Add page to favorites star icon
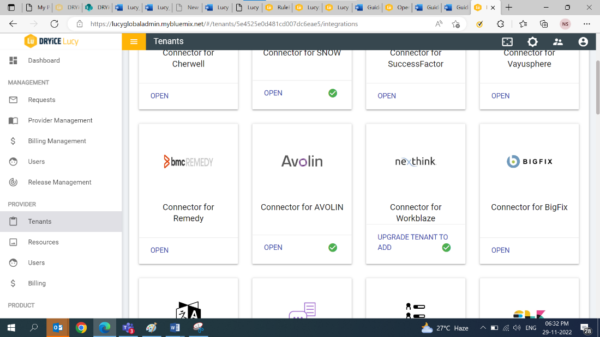 click(x=456, y=24)
